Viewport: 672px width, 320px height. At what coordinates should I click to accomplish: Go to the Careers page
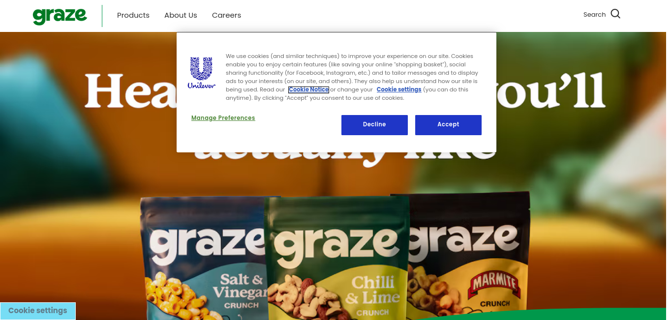click(226, 15)
